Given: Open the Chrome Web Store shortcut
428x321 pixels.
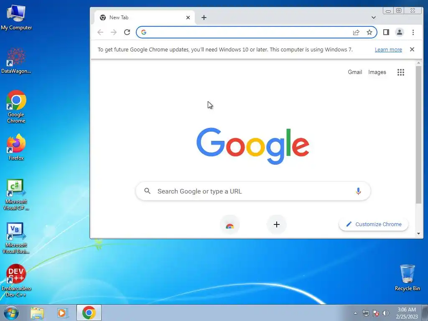Looking at the screenshot, I should click(x=230, y=224).
